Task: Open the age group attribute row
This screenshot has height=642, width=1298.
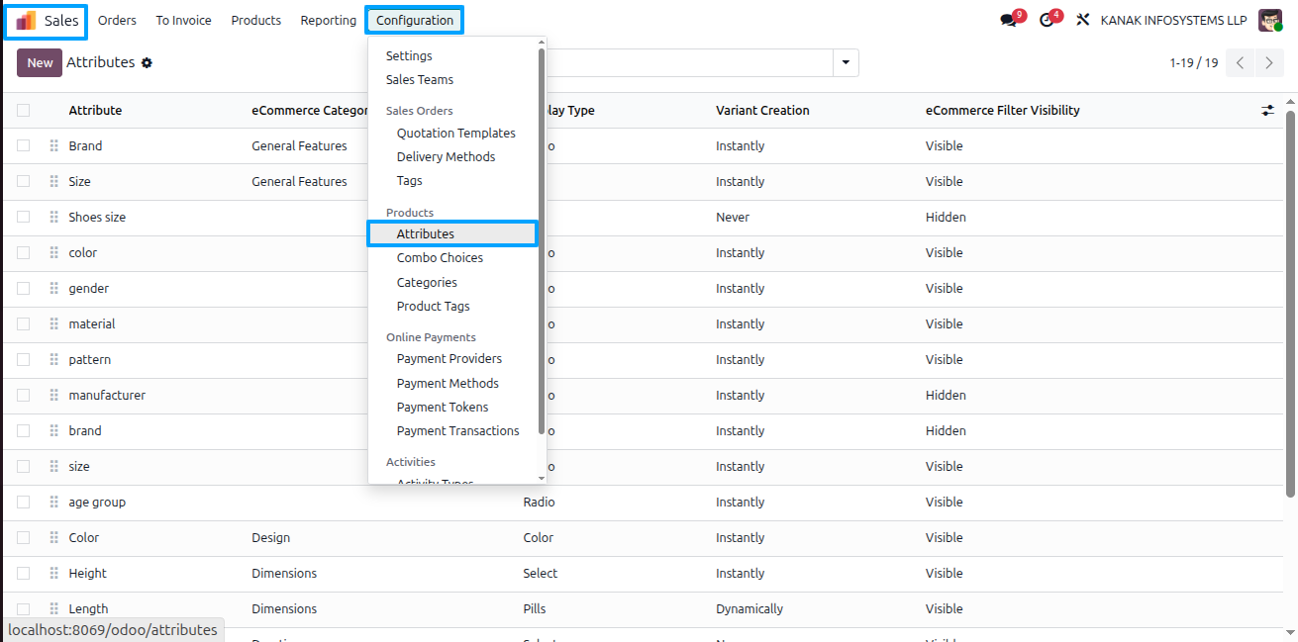Action: (x=644, y=502)
